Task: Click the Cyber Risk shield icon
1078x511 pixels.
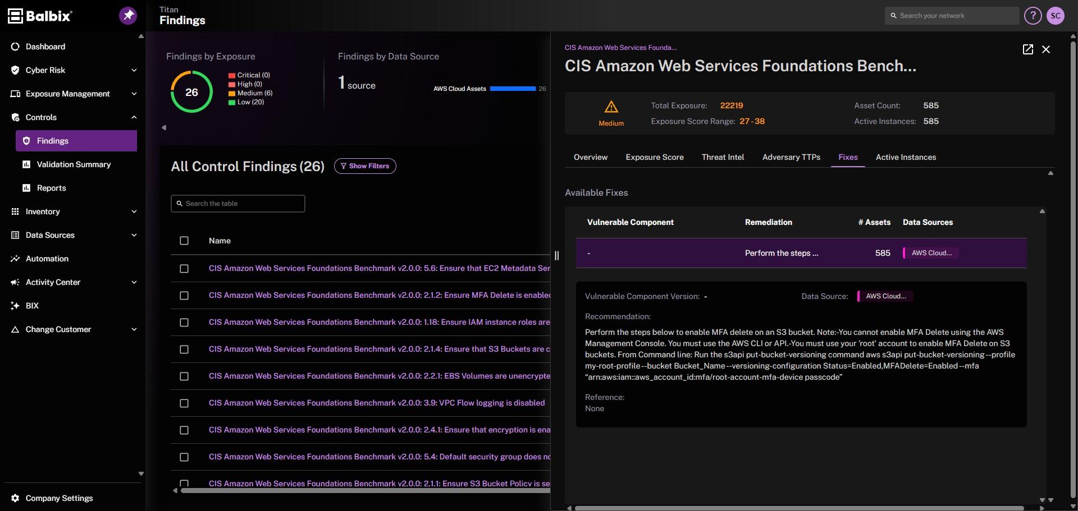Action: tap(15, 70)
